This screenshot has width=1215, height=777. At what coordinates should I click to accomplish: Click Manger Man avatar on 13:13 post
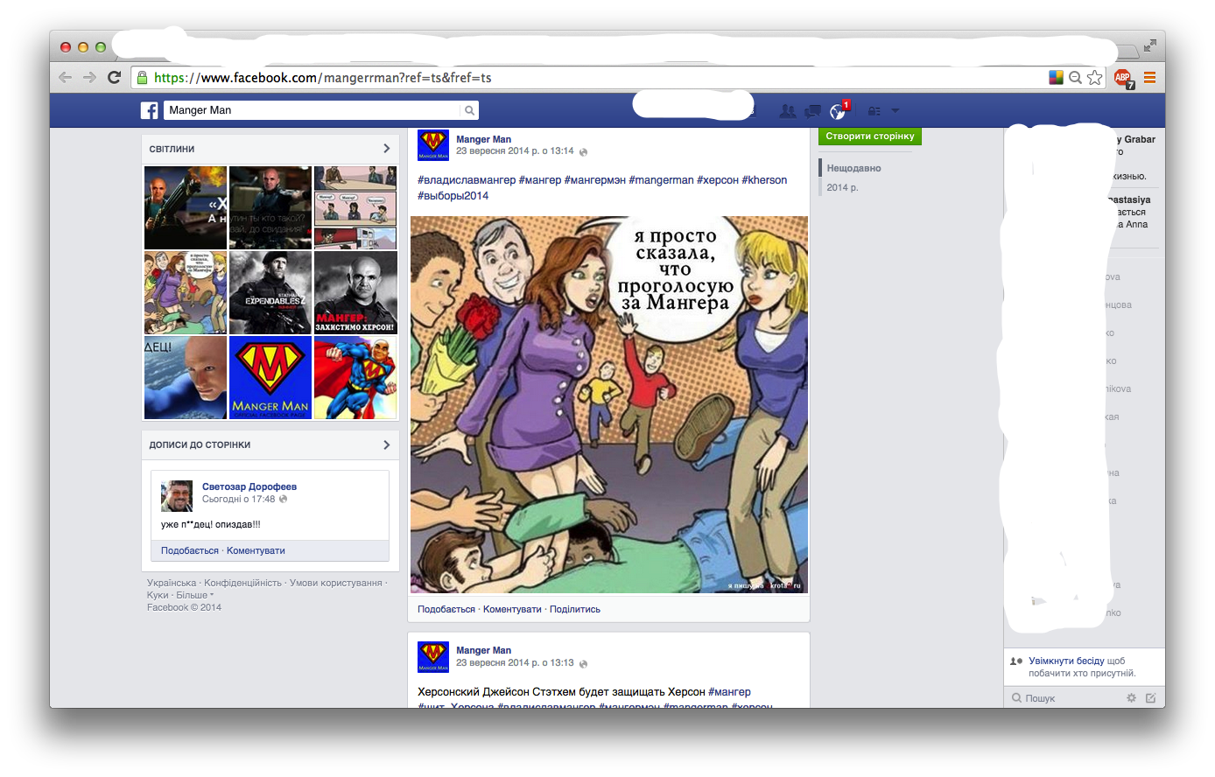pyautogui.click(x=433, y=656)
